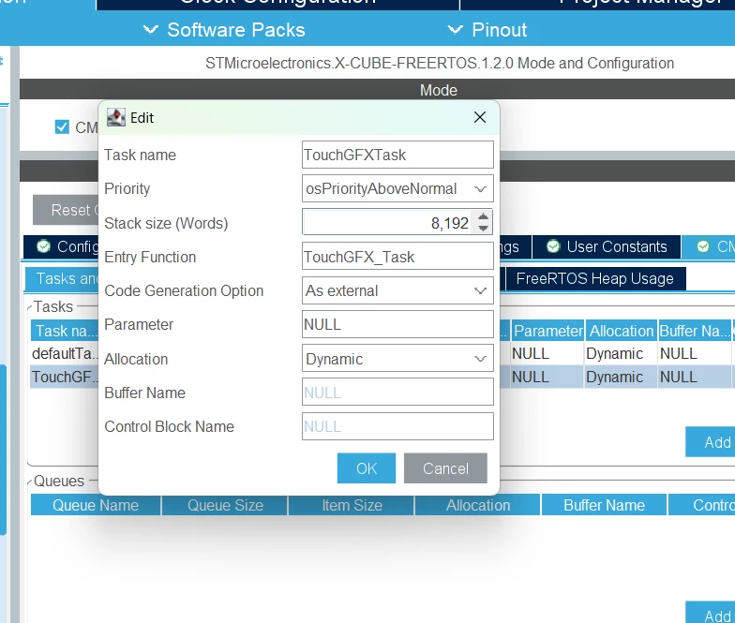This screenshot has height=623, width=735.
Task: Click the green check icon on Config tab
Action: (x=43, y=246)
